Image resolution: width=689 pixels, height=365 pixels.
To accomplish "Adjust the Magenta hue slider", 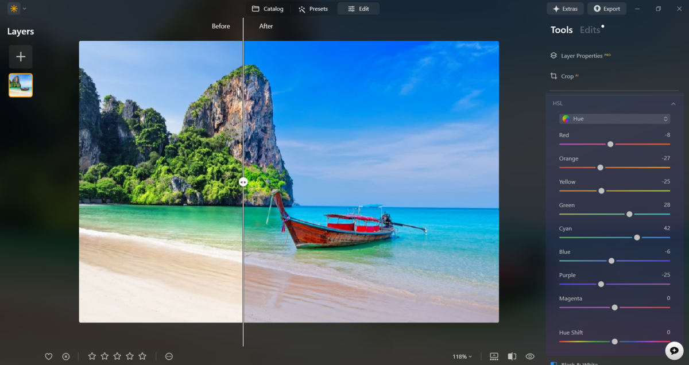I will coord(614,308).
